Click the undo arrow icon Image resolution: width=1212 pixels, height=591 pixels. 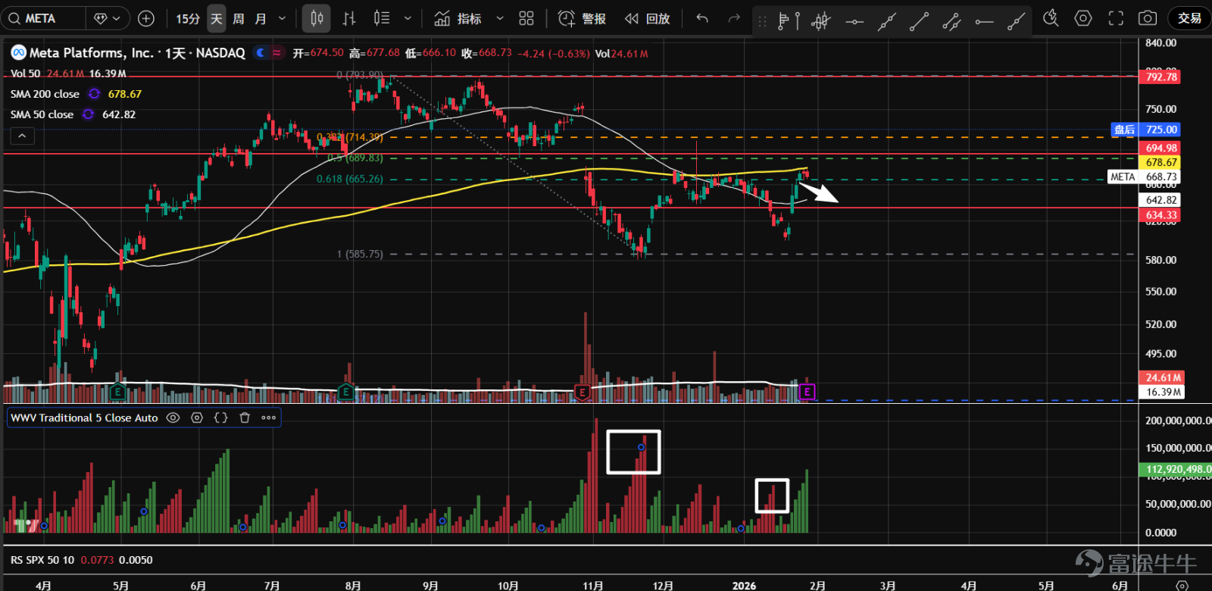click(702, 18)
